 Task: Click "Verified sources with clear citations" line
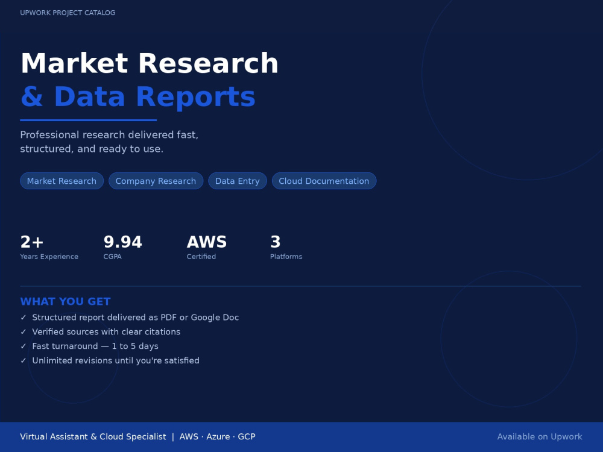tap(106, 331)
